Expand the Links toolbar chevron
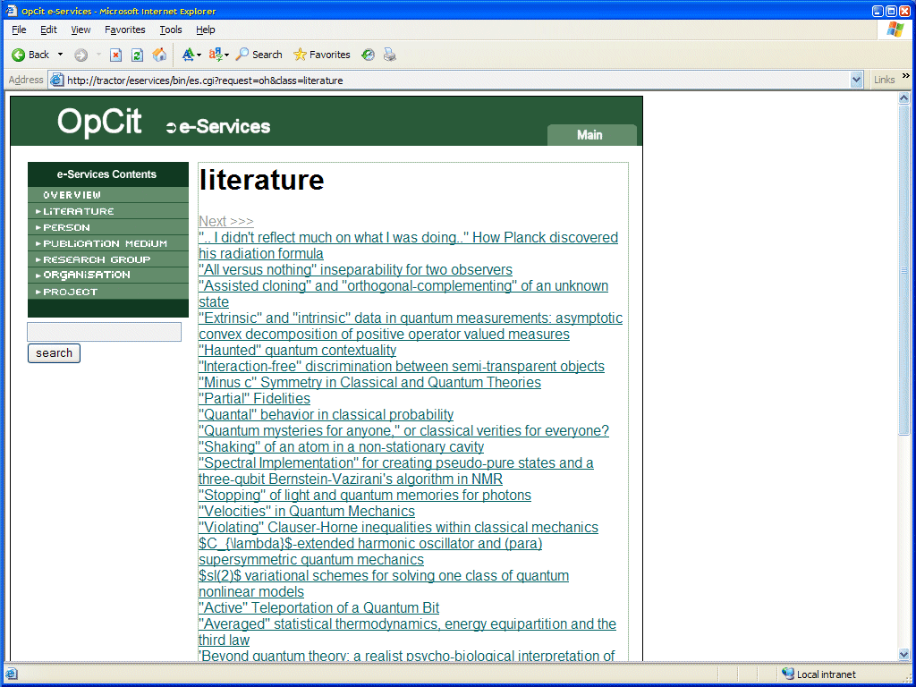Screen dimensions: 916x687 pyautogui.click(x=905, y=76)
